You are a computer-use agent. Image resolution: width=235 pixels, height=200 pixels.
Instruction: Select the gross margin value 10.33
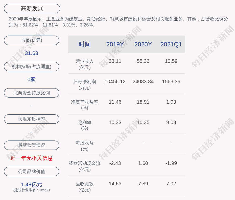pyautogui.click(x=115, y=122)
